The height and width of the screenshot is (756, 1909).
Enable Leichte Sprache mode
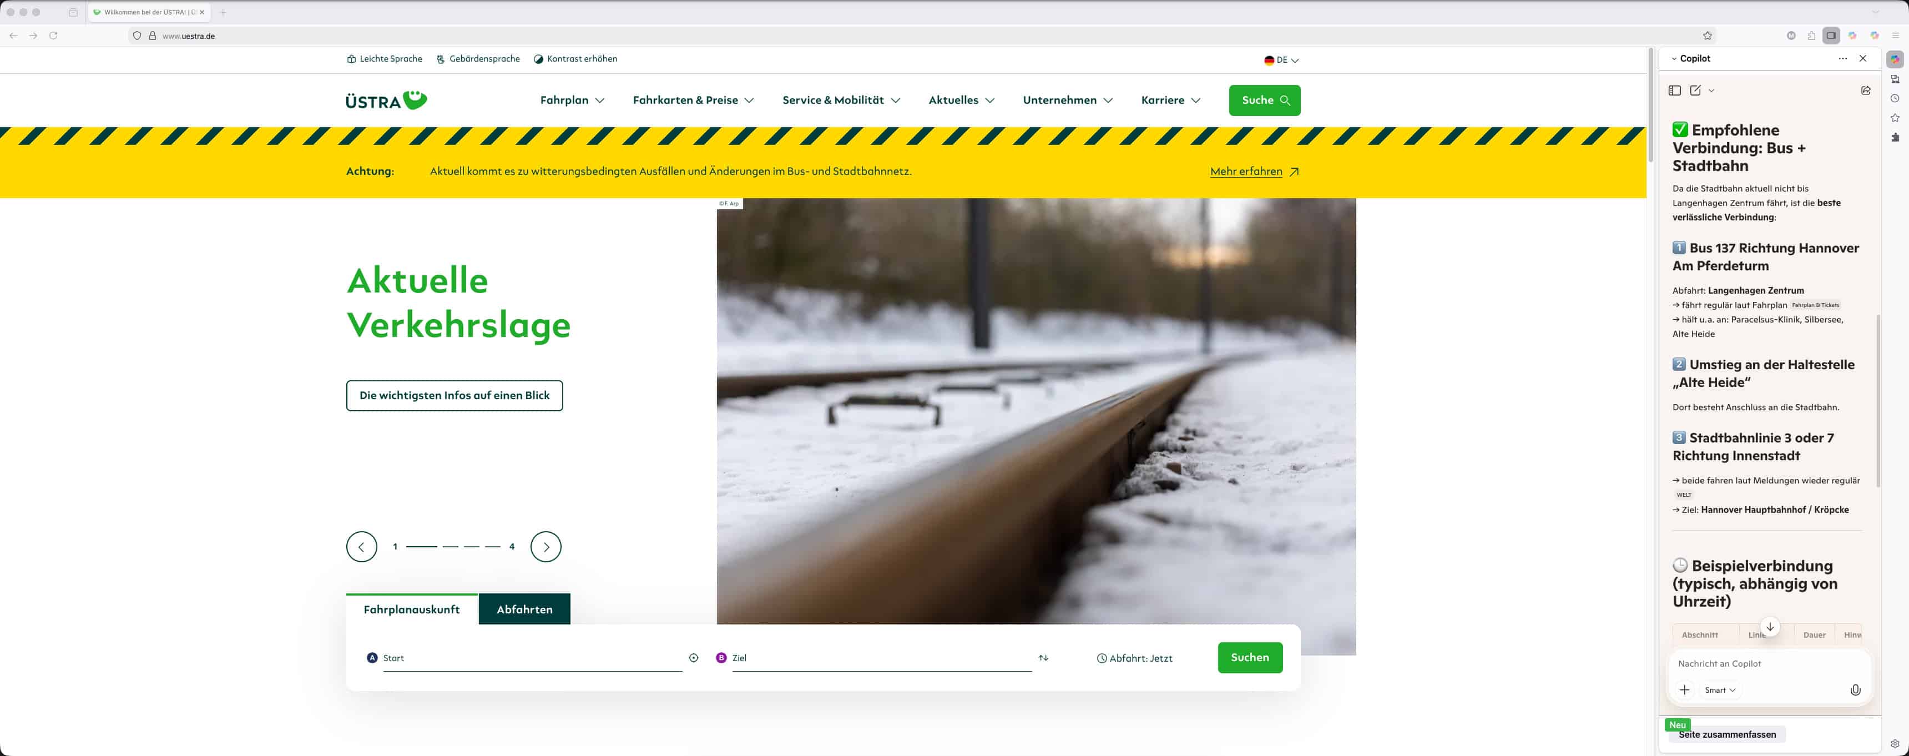point(385,59)
